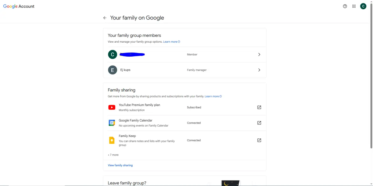Click the help icon after Family sharing Learn more
This screenshot has width=373, height=186.
[x=221, y=96]
